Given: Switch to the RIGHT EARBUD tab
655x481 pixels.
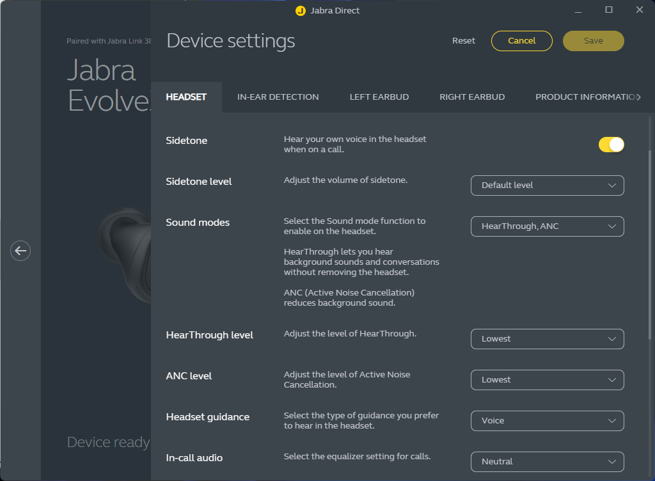Looking at the screenshot, I should pyautogui.click(x=472, y=97).
